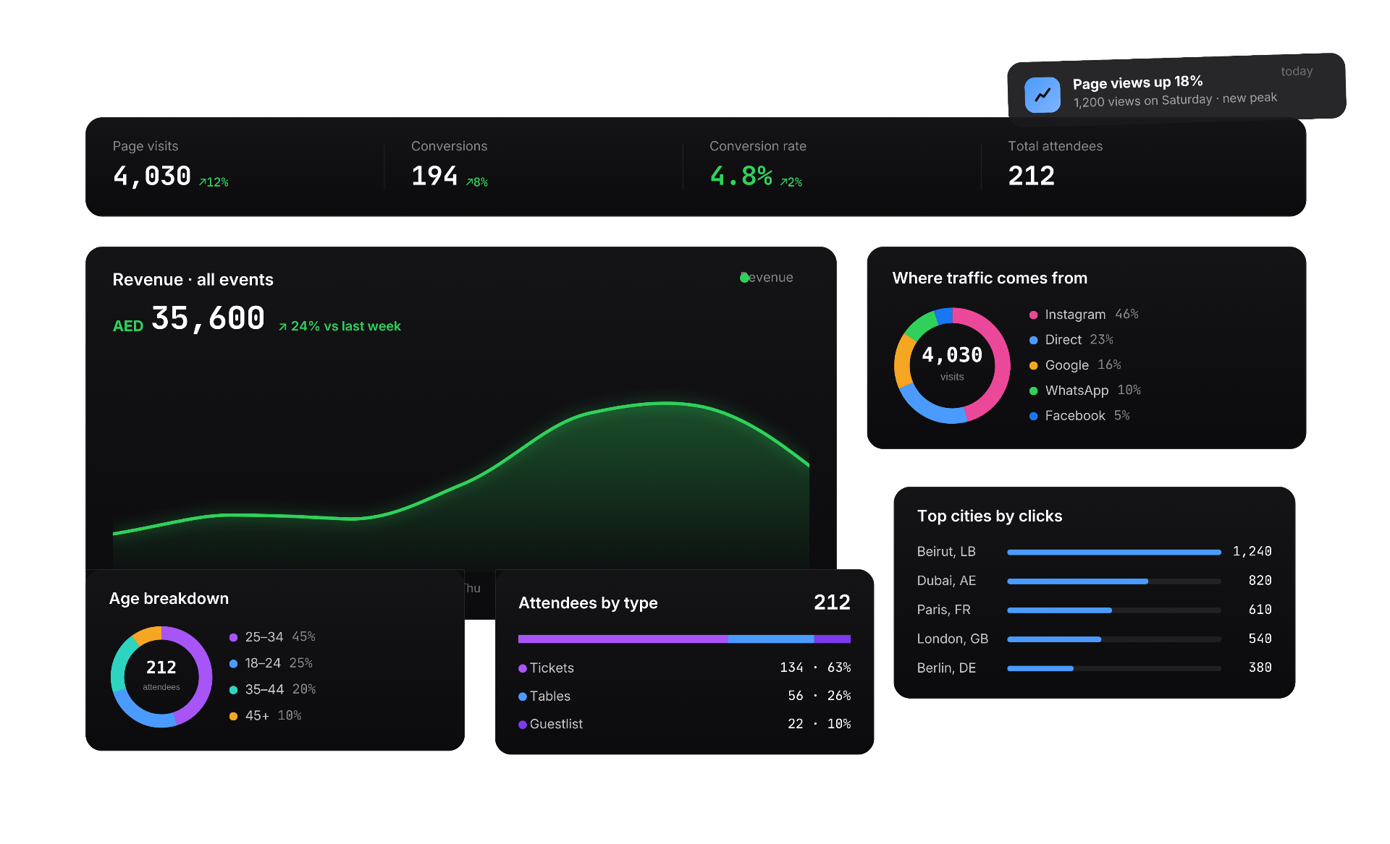Click the 'Age breakdown' heading
Viewport: 1390px width, 844px height.
tap(169, 599)
